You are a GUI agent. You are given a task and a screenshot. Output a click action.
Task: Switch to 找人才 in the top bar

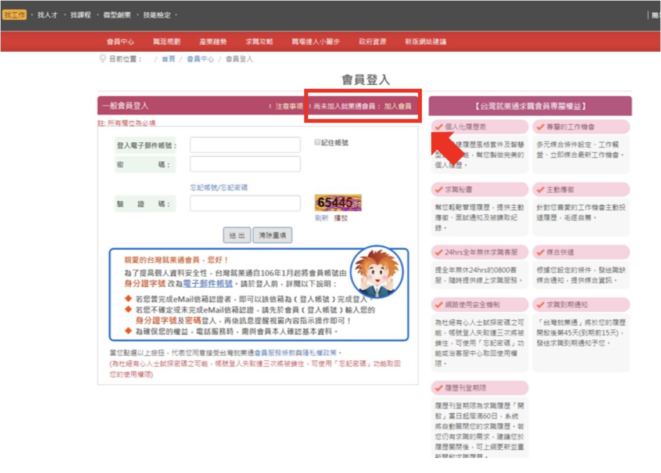click(47, 15)
